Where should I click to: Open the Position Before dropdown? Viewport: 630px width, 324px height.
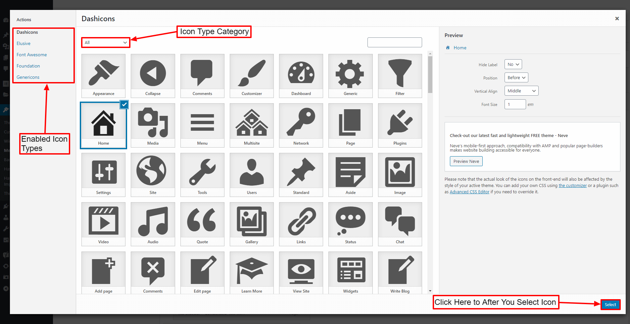[516, 78]
